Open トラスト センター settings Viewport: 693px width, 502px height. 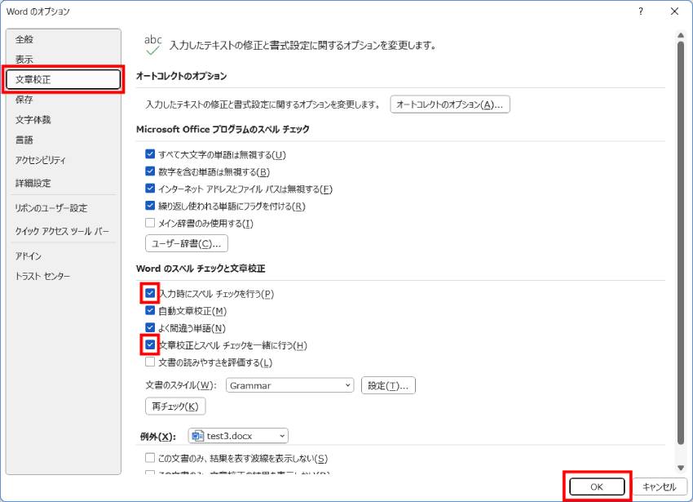click(x=42, y=276)
